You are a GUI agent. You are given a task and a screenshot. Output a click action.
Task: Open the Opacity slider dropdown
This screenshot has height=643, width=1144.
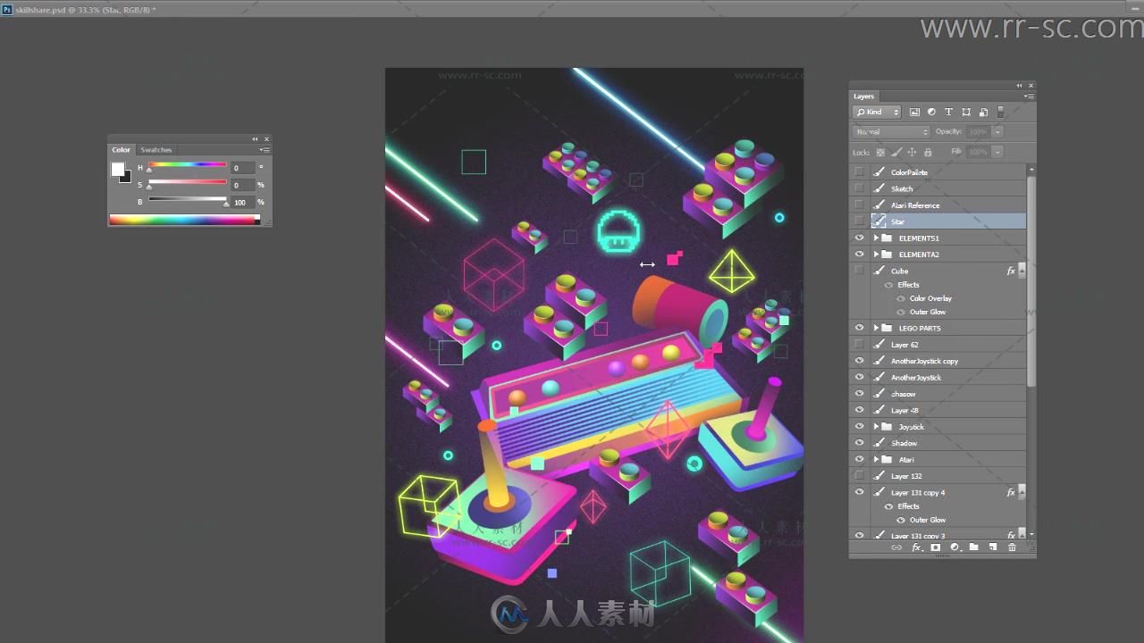click(997, 132)
